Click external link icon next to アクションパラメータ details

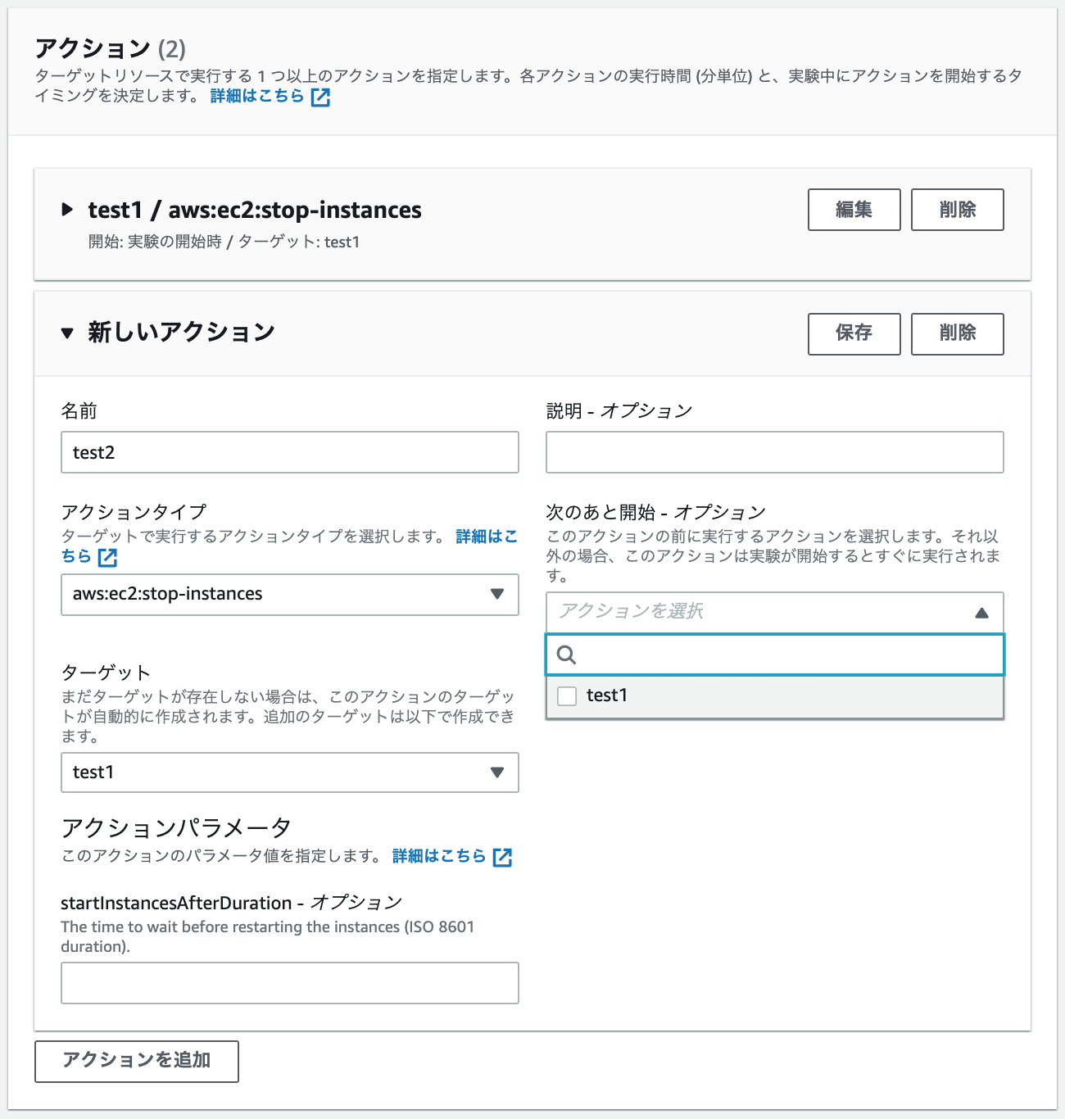coord(503,858)
